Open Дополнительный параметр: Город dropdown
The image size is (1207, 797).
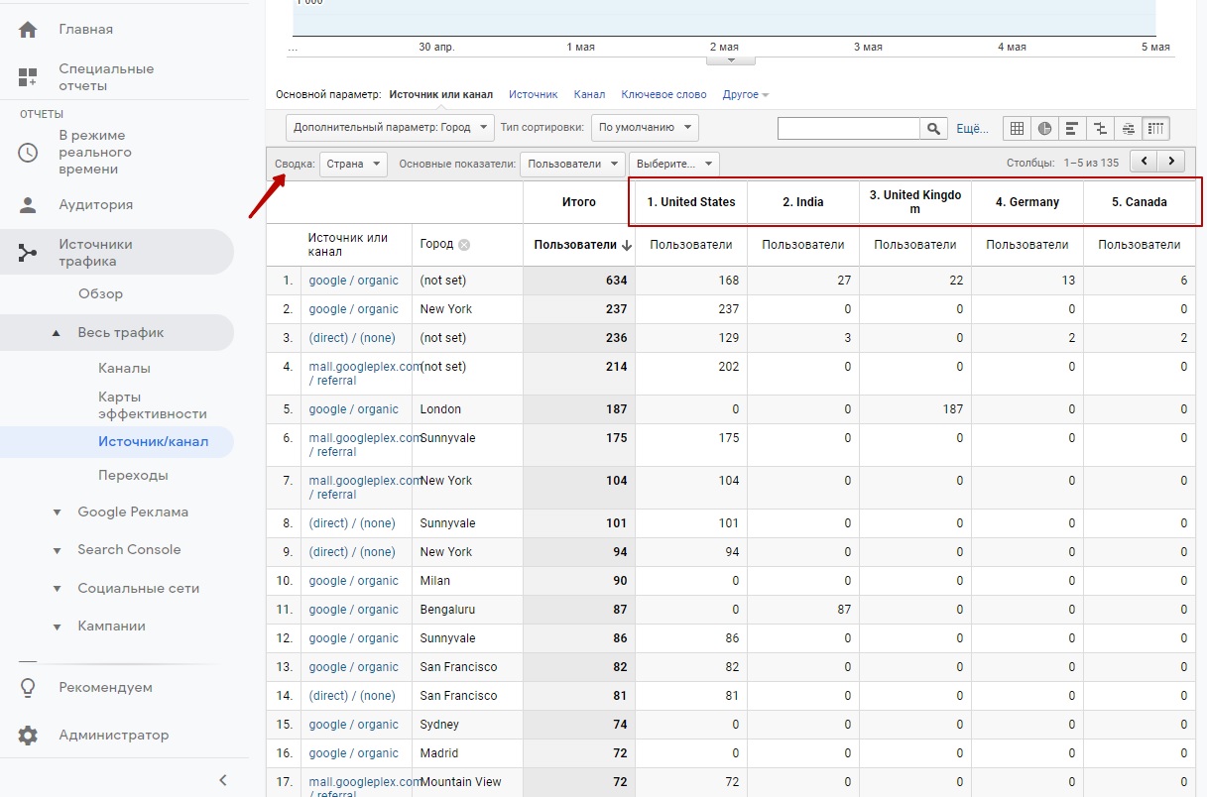[390, 128]
